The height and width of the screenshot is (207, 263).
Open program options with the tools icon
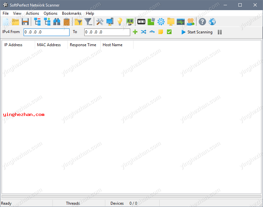[100, 22]
